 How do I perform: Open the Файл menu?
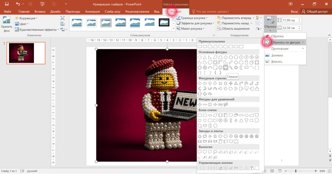(7, 11)
